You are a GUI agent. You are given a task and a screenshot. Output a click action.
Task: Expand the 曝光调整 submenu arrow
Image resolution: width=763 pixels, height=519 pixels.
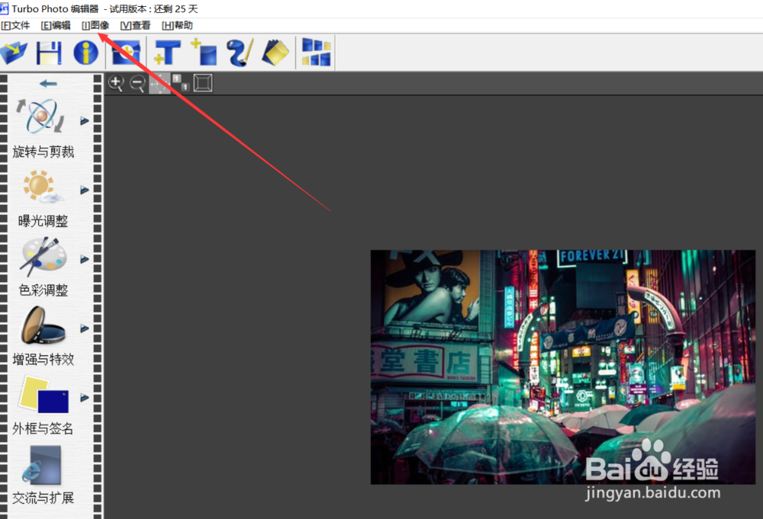click(x=85, y=190)
